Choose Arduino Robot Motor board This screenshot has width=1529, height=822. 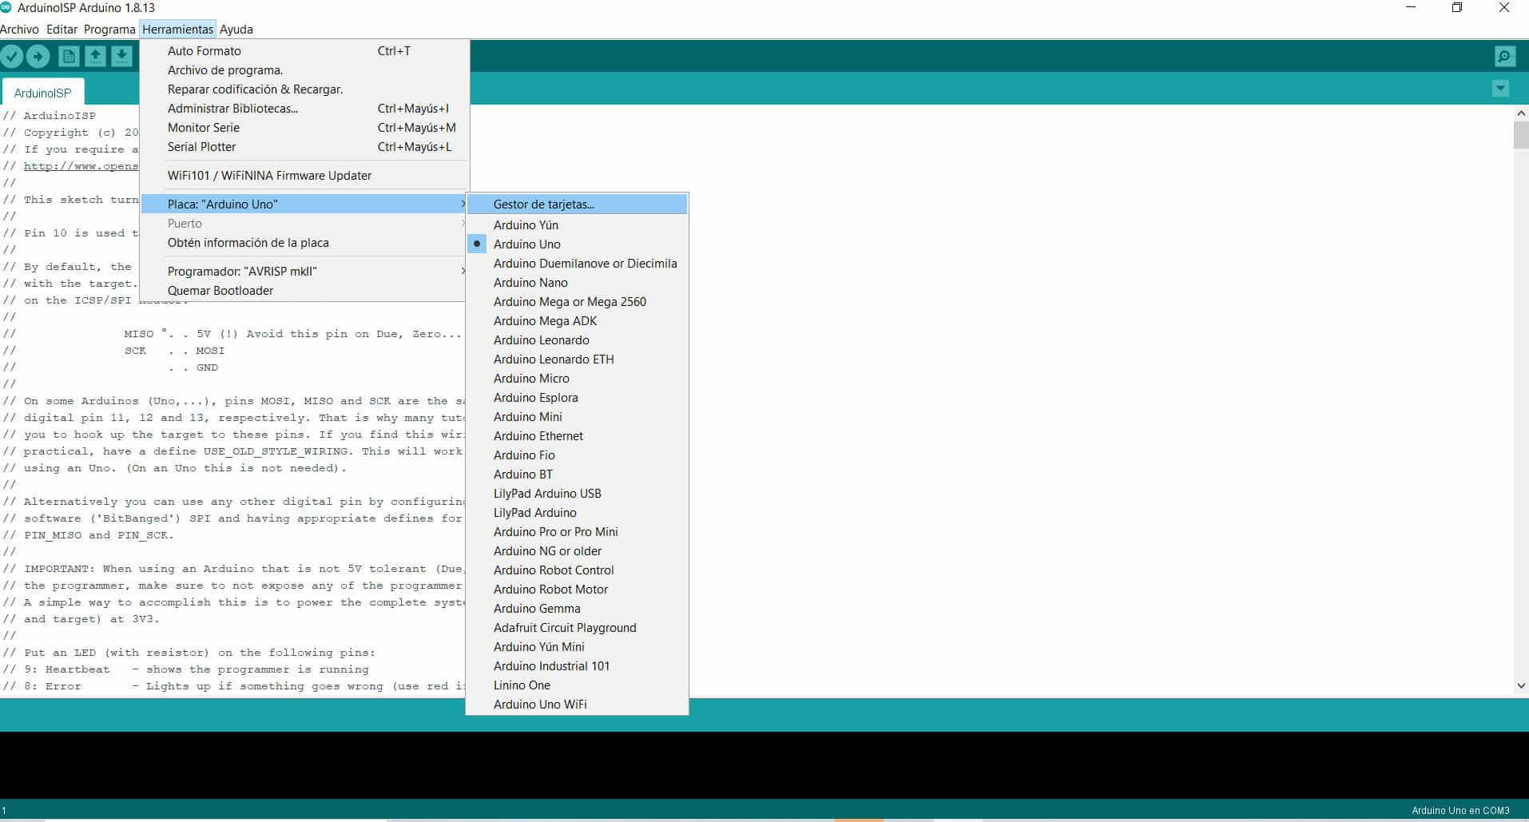(x=577, y=590)
